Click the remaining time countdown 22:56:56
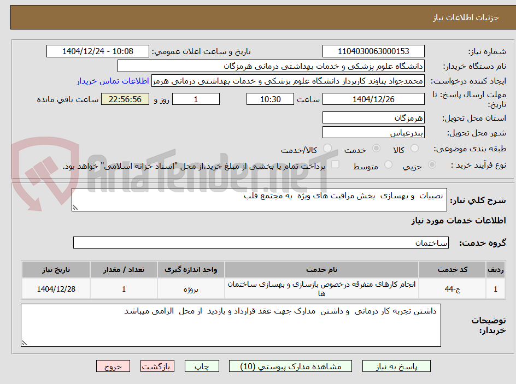The width and height of the screenshot is (516, 384). click(x=125, y=99)
